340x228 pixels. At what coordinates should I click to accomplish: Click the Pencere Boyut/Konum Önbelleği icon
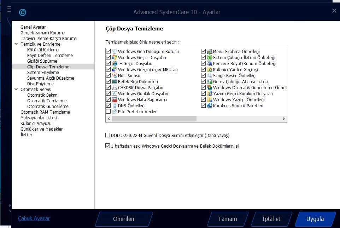[210, 63]
